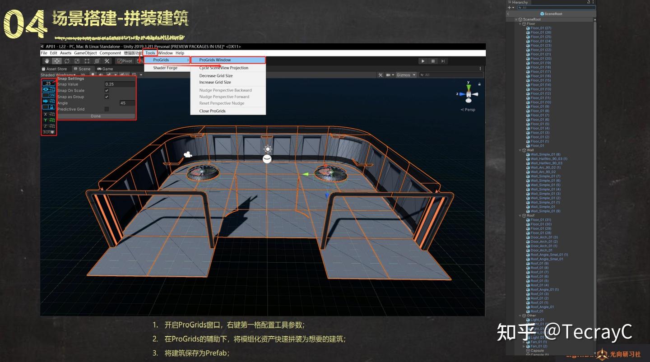This screenshot has width=650, height=362.
Task: Select the Rotate tool
Action: (66, 61)
